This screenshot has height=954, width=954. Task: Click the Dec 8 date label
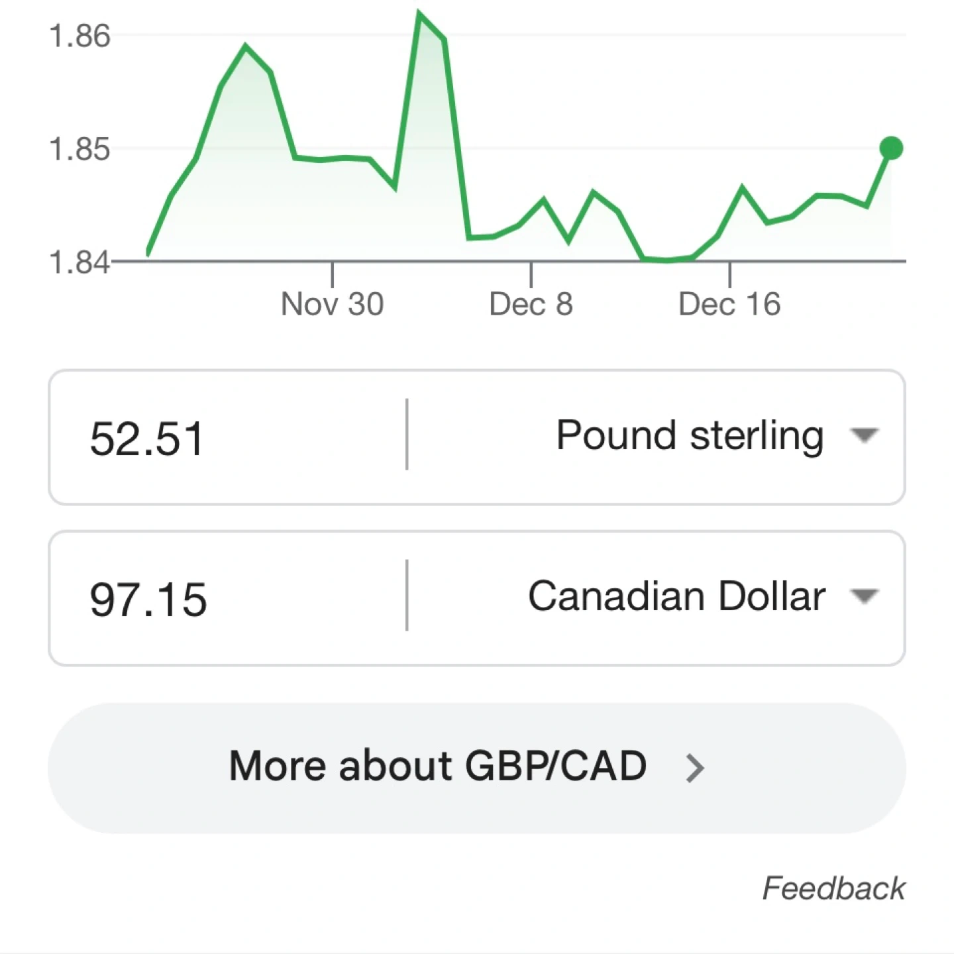(531, 304)
